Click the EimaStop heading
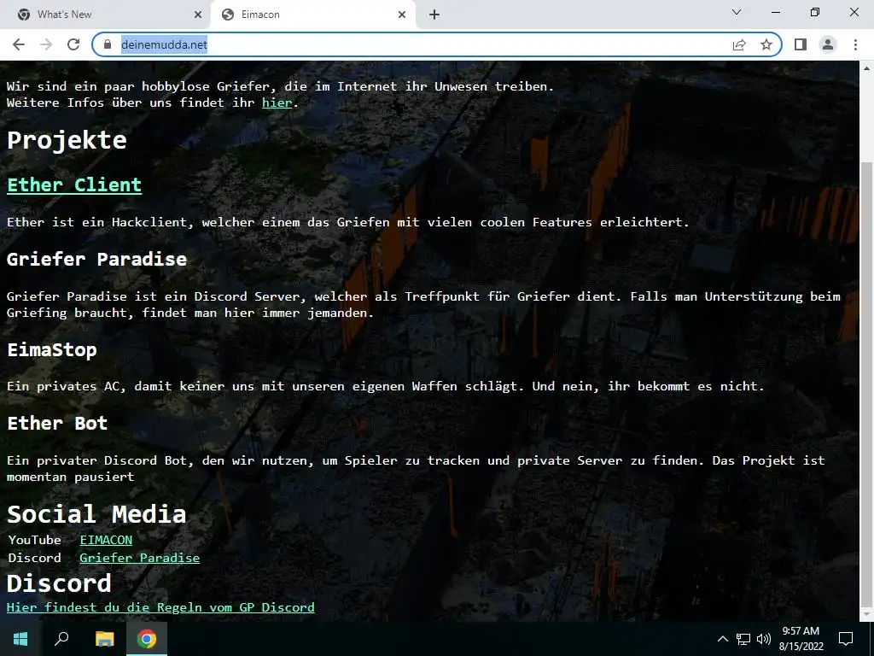 52,349
